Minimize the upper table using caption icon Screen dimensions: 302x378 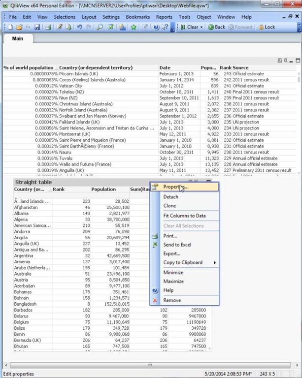pyautogui.click(x=291, y=61)
